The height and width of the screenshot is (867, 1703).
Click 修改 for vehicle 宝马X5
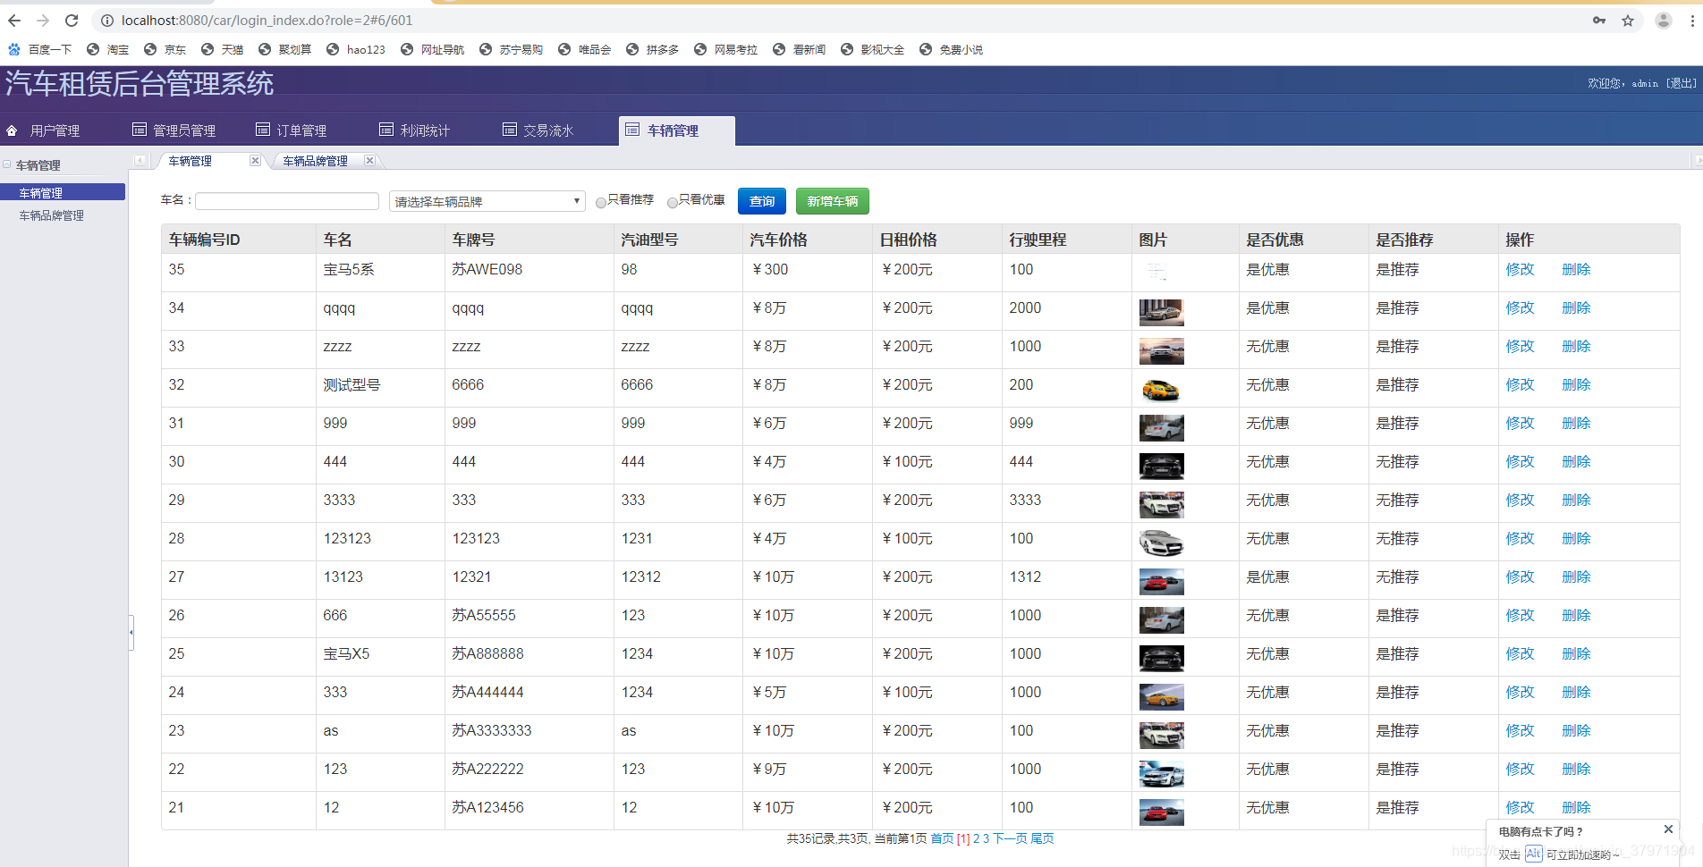click(x=1520, y=653)
